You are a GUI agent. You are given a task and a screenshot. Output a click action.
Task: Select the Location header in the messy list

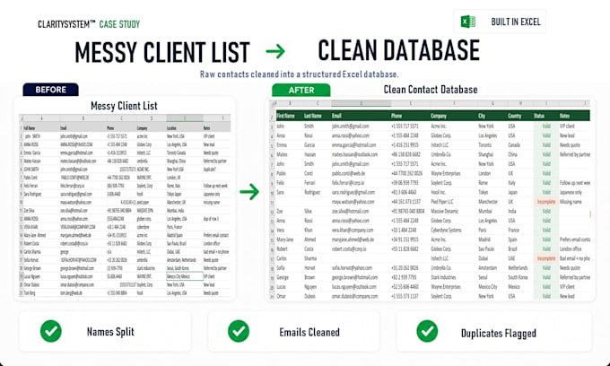tap(171, 128)
